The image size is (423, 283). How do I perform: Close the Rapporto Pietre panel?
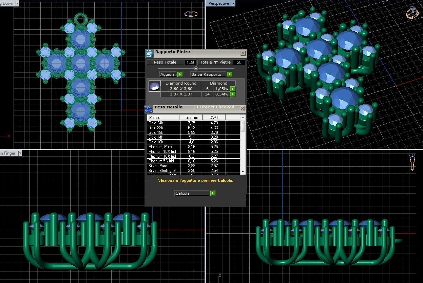coord(243,53)
